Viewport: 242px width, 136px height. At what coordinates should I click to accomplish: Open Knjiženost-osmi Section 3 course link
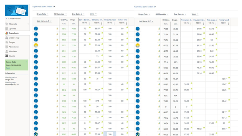click(x=43, y=7)
